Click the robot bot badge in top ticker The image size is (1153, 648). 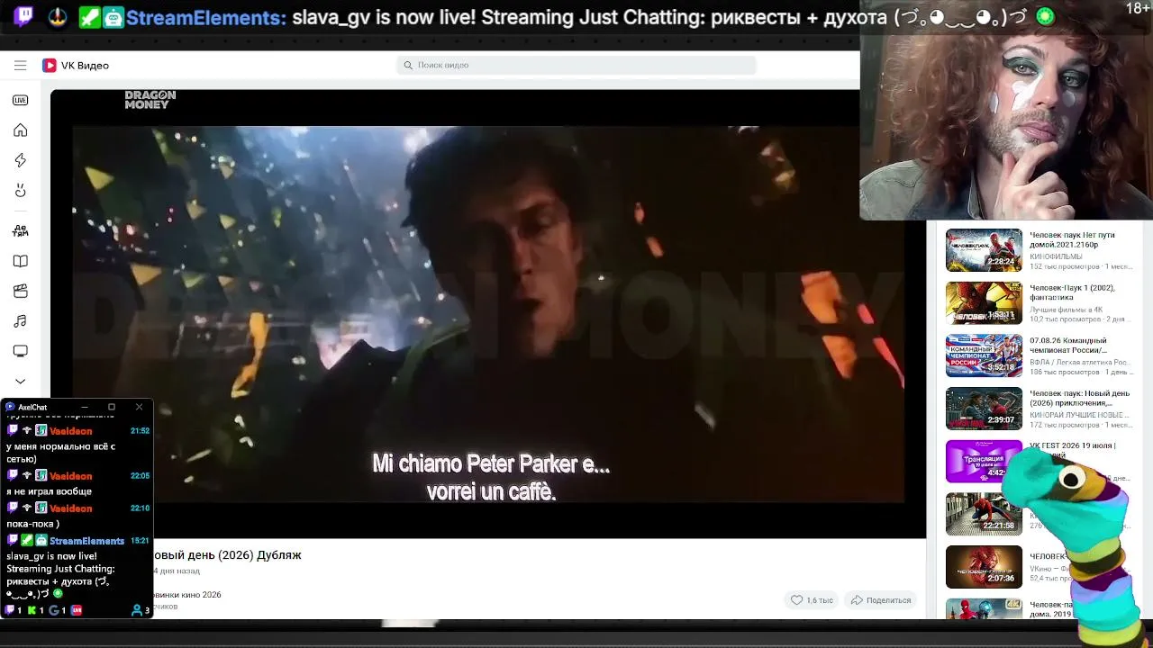[x=113, y=17]
